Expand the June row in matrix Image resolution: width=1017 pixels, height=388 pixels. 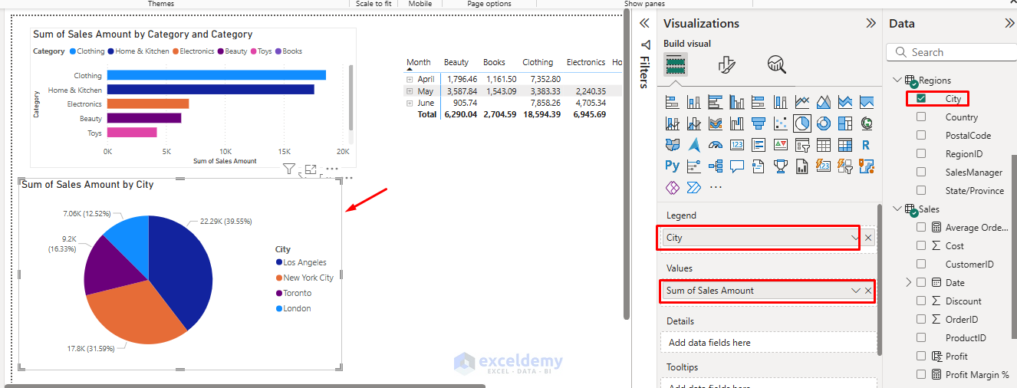point(410,103)
